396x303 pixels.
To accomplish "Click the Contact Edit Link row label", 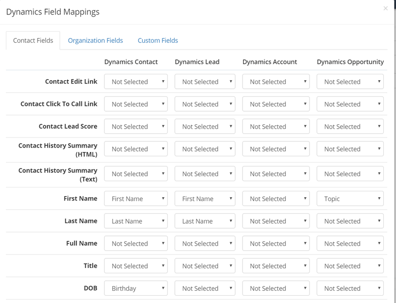I will (71, 82).
